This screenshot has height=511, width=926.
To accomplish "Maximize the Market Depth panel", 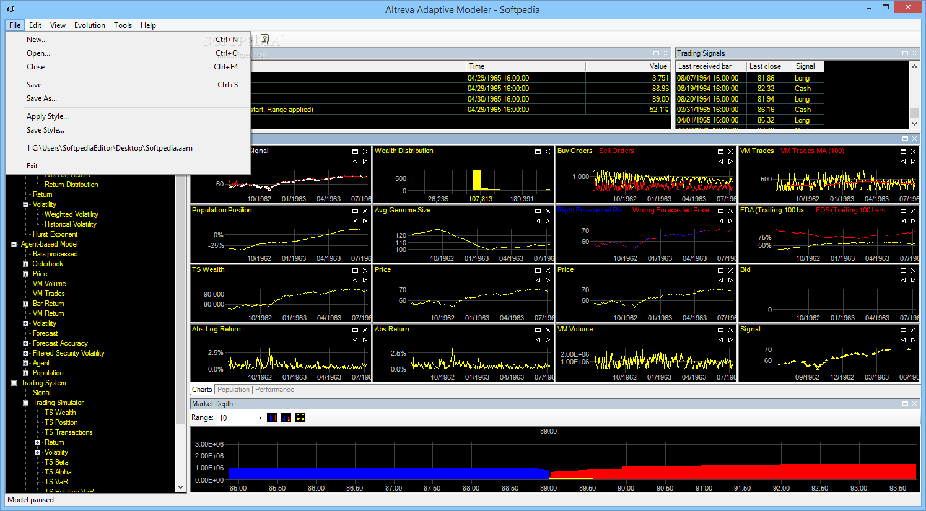I will 905,404.
